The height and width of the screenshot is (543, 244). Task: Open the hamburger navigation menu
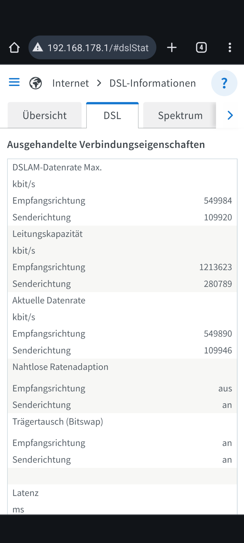(x=14, y=82)
